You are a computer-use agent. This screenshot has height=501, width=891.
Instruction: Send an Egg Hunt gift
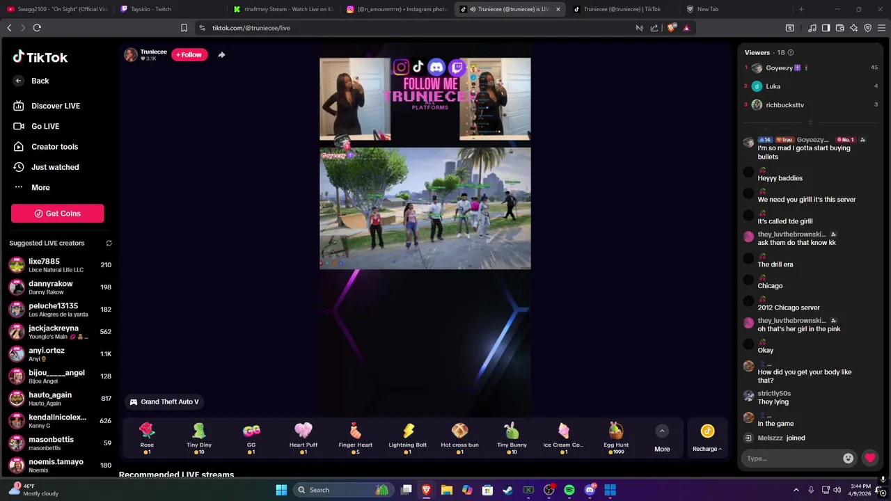616,438
